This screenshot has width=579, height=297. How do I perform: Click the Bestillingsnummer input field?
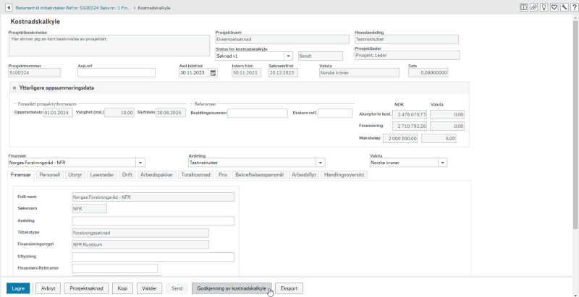(258, 113)
